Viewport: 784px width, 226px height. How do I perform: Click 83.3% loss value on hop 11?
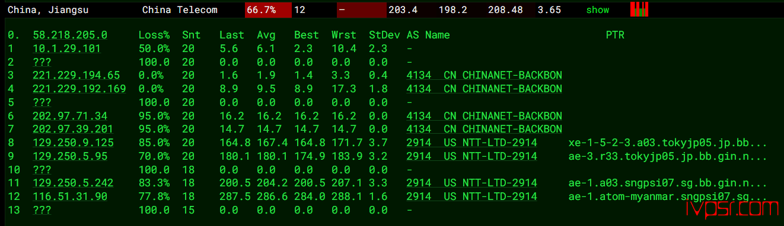click(154, 183)
